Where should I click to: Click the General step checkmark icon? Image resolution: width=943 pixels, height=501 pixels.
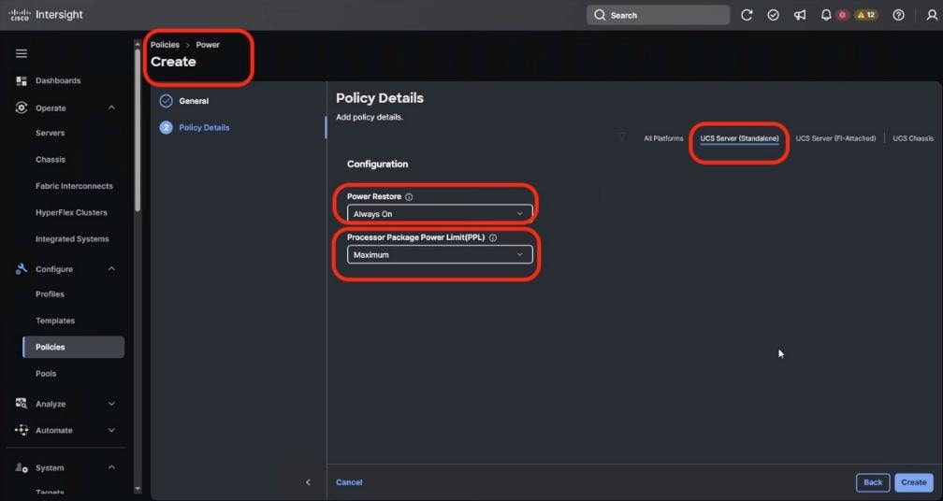tap(166, 101)
